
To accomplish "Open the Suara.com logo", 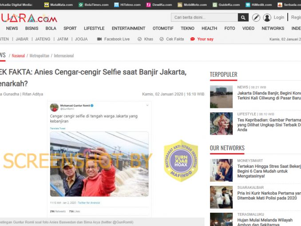I will (x=29, y=18).
